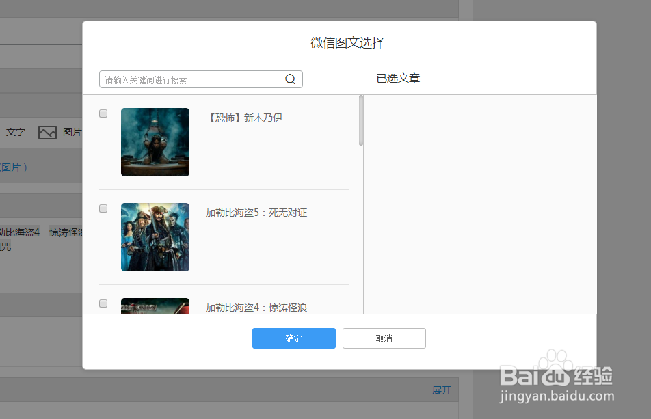Image resolution: width=651 pixels, height=419 pixels.
Task: Click the keyword search input field
Action: click(x=201, y=79)
